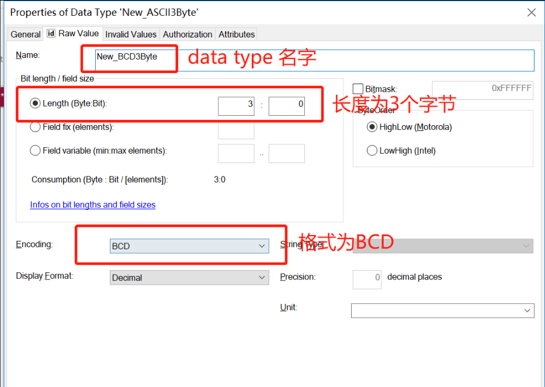Image resolution: width=545 pixels, height=387 pixels.
Task: Click the id icon on Raw Value tab
Action: coord(51,33)
